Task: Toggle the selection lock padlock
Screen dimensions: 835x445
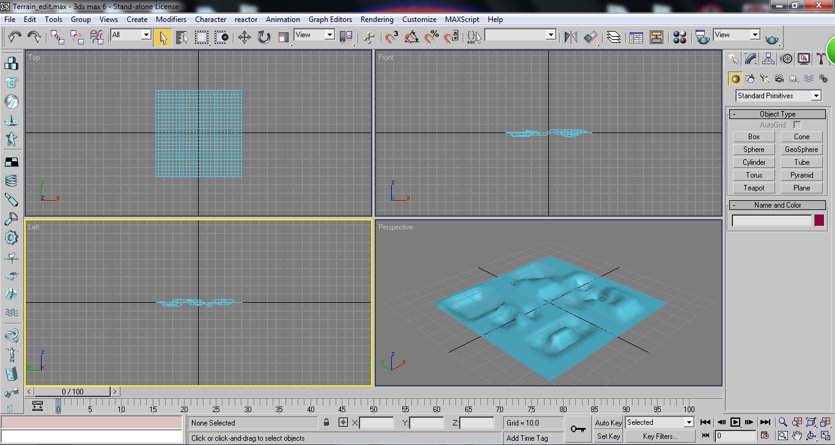Action: click(x=325, y=422)
